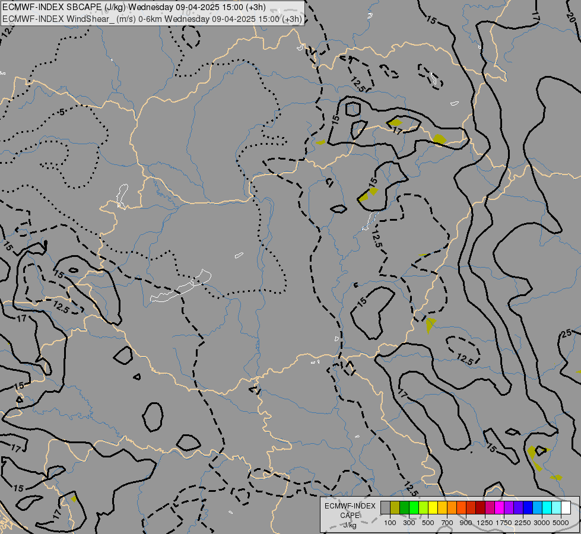
Task: Click the contour label 20 at top right
Action: point(571,16)
